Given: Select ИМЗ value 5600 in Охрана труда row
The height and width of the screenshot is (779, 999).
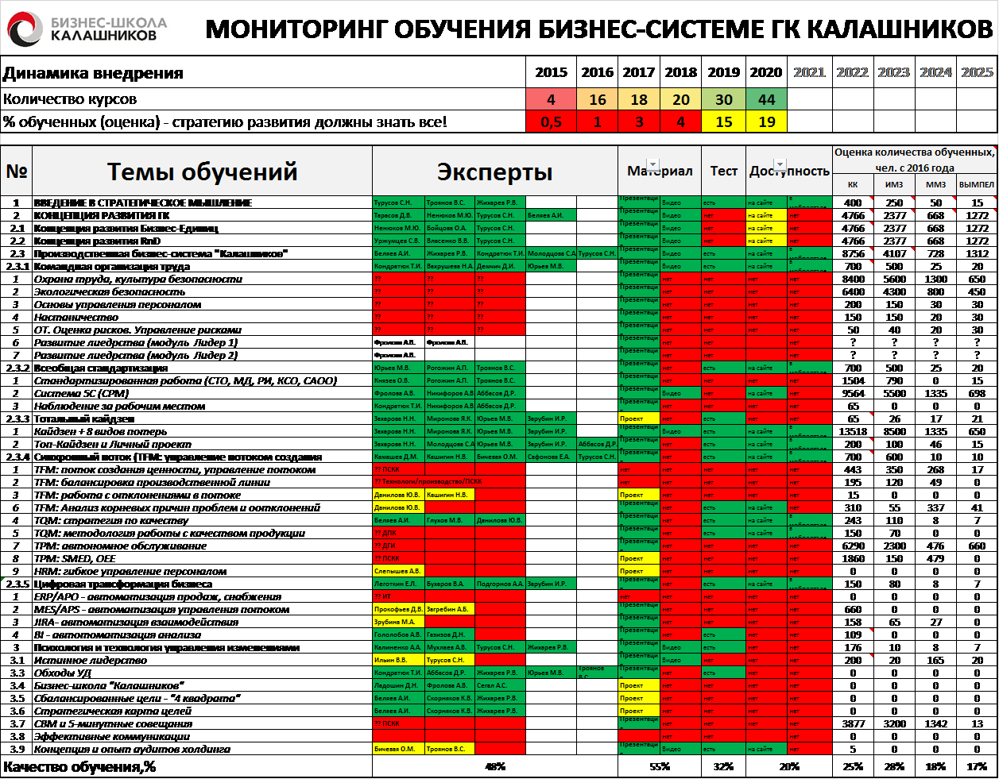Looking at the screenshot, I should click(x=894, y=279).
